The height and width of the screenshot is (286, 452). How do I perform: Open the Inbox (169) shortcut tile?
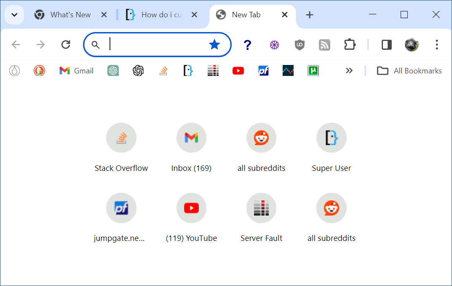(x=191, y=148)
